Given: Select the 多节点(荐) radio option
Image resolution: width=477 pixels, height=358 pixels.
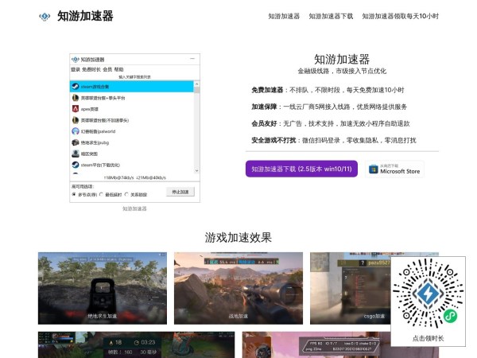Looking at the screenshot, I should point(74,194).
